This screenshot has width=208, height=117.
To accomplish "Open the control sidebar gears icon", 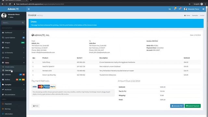I will click(203, 9).
